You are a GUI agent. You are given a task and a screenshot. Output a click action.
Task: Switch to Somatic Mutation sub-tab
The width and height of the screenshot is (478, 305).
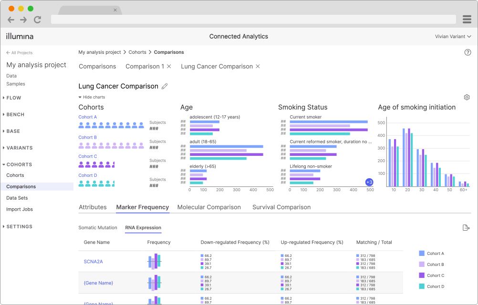pyautogui.click(x=98, y=228)
